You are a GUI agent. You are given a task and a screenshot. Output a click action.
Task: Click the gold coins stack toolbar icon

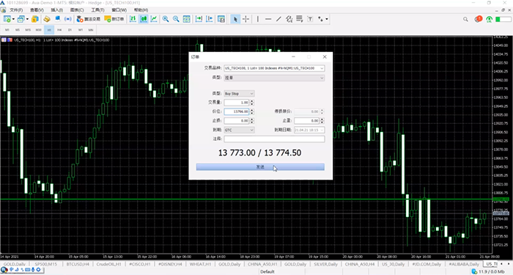(47, 19)
